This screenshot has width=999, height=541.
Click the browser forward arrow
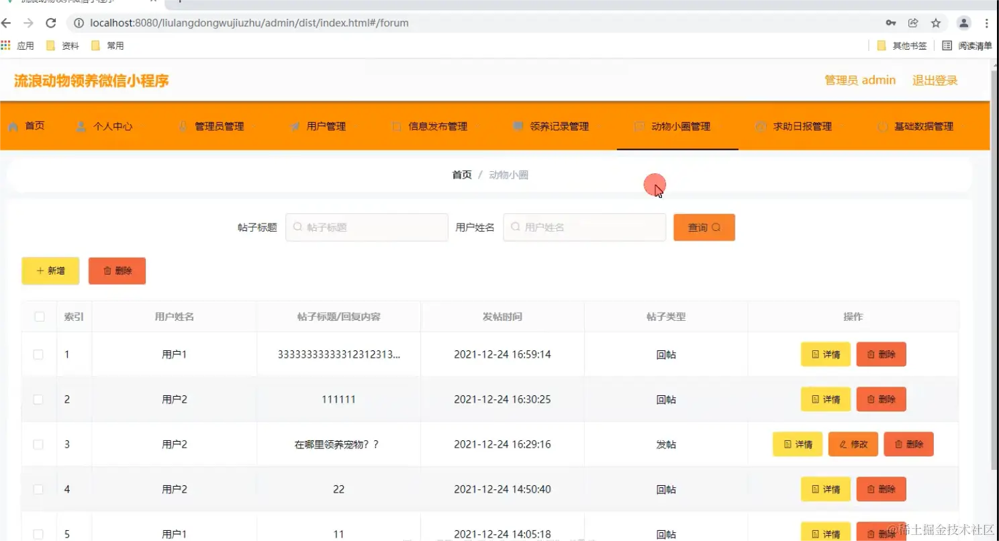pyautogui.click(x=28, y=23)
